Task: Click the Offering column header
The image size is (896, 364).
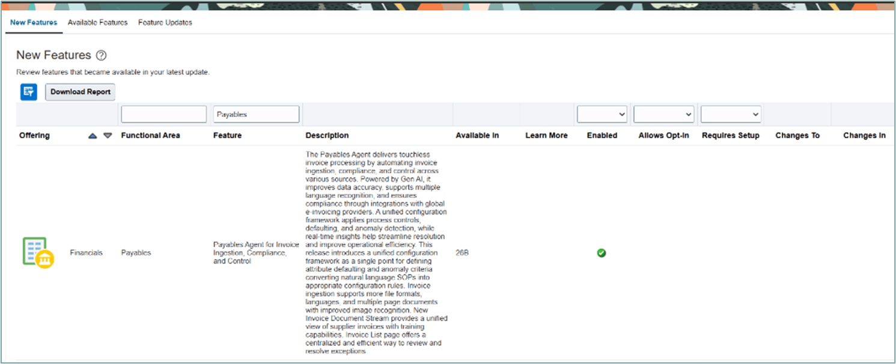Action: point(33,136)
